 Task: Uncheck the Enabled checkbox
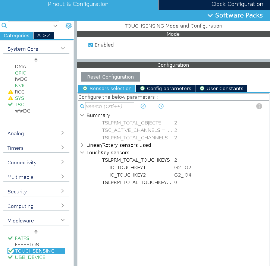tap(91, 45)
